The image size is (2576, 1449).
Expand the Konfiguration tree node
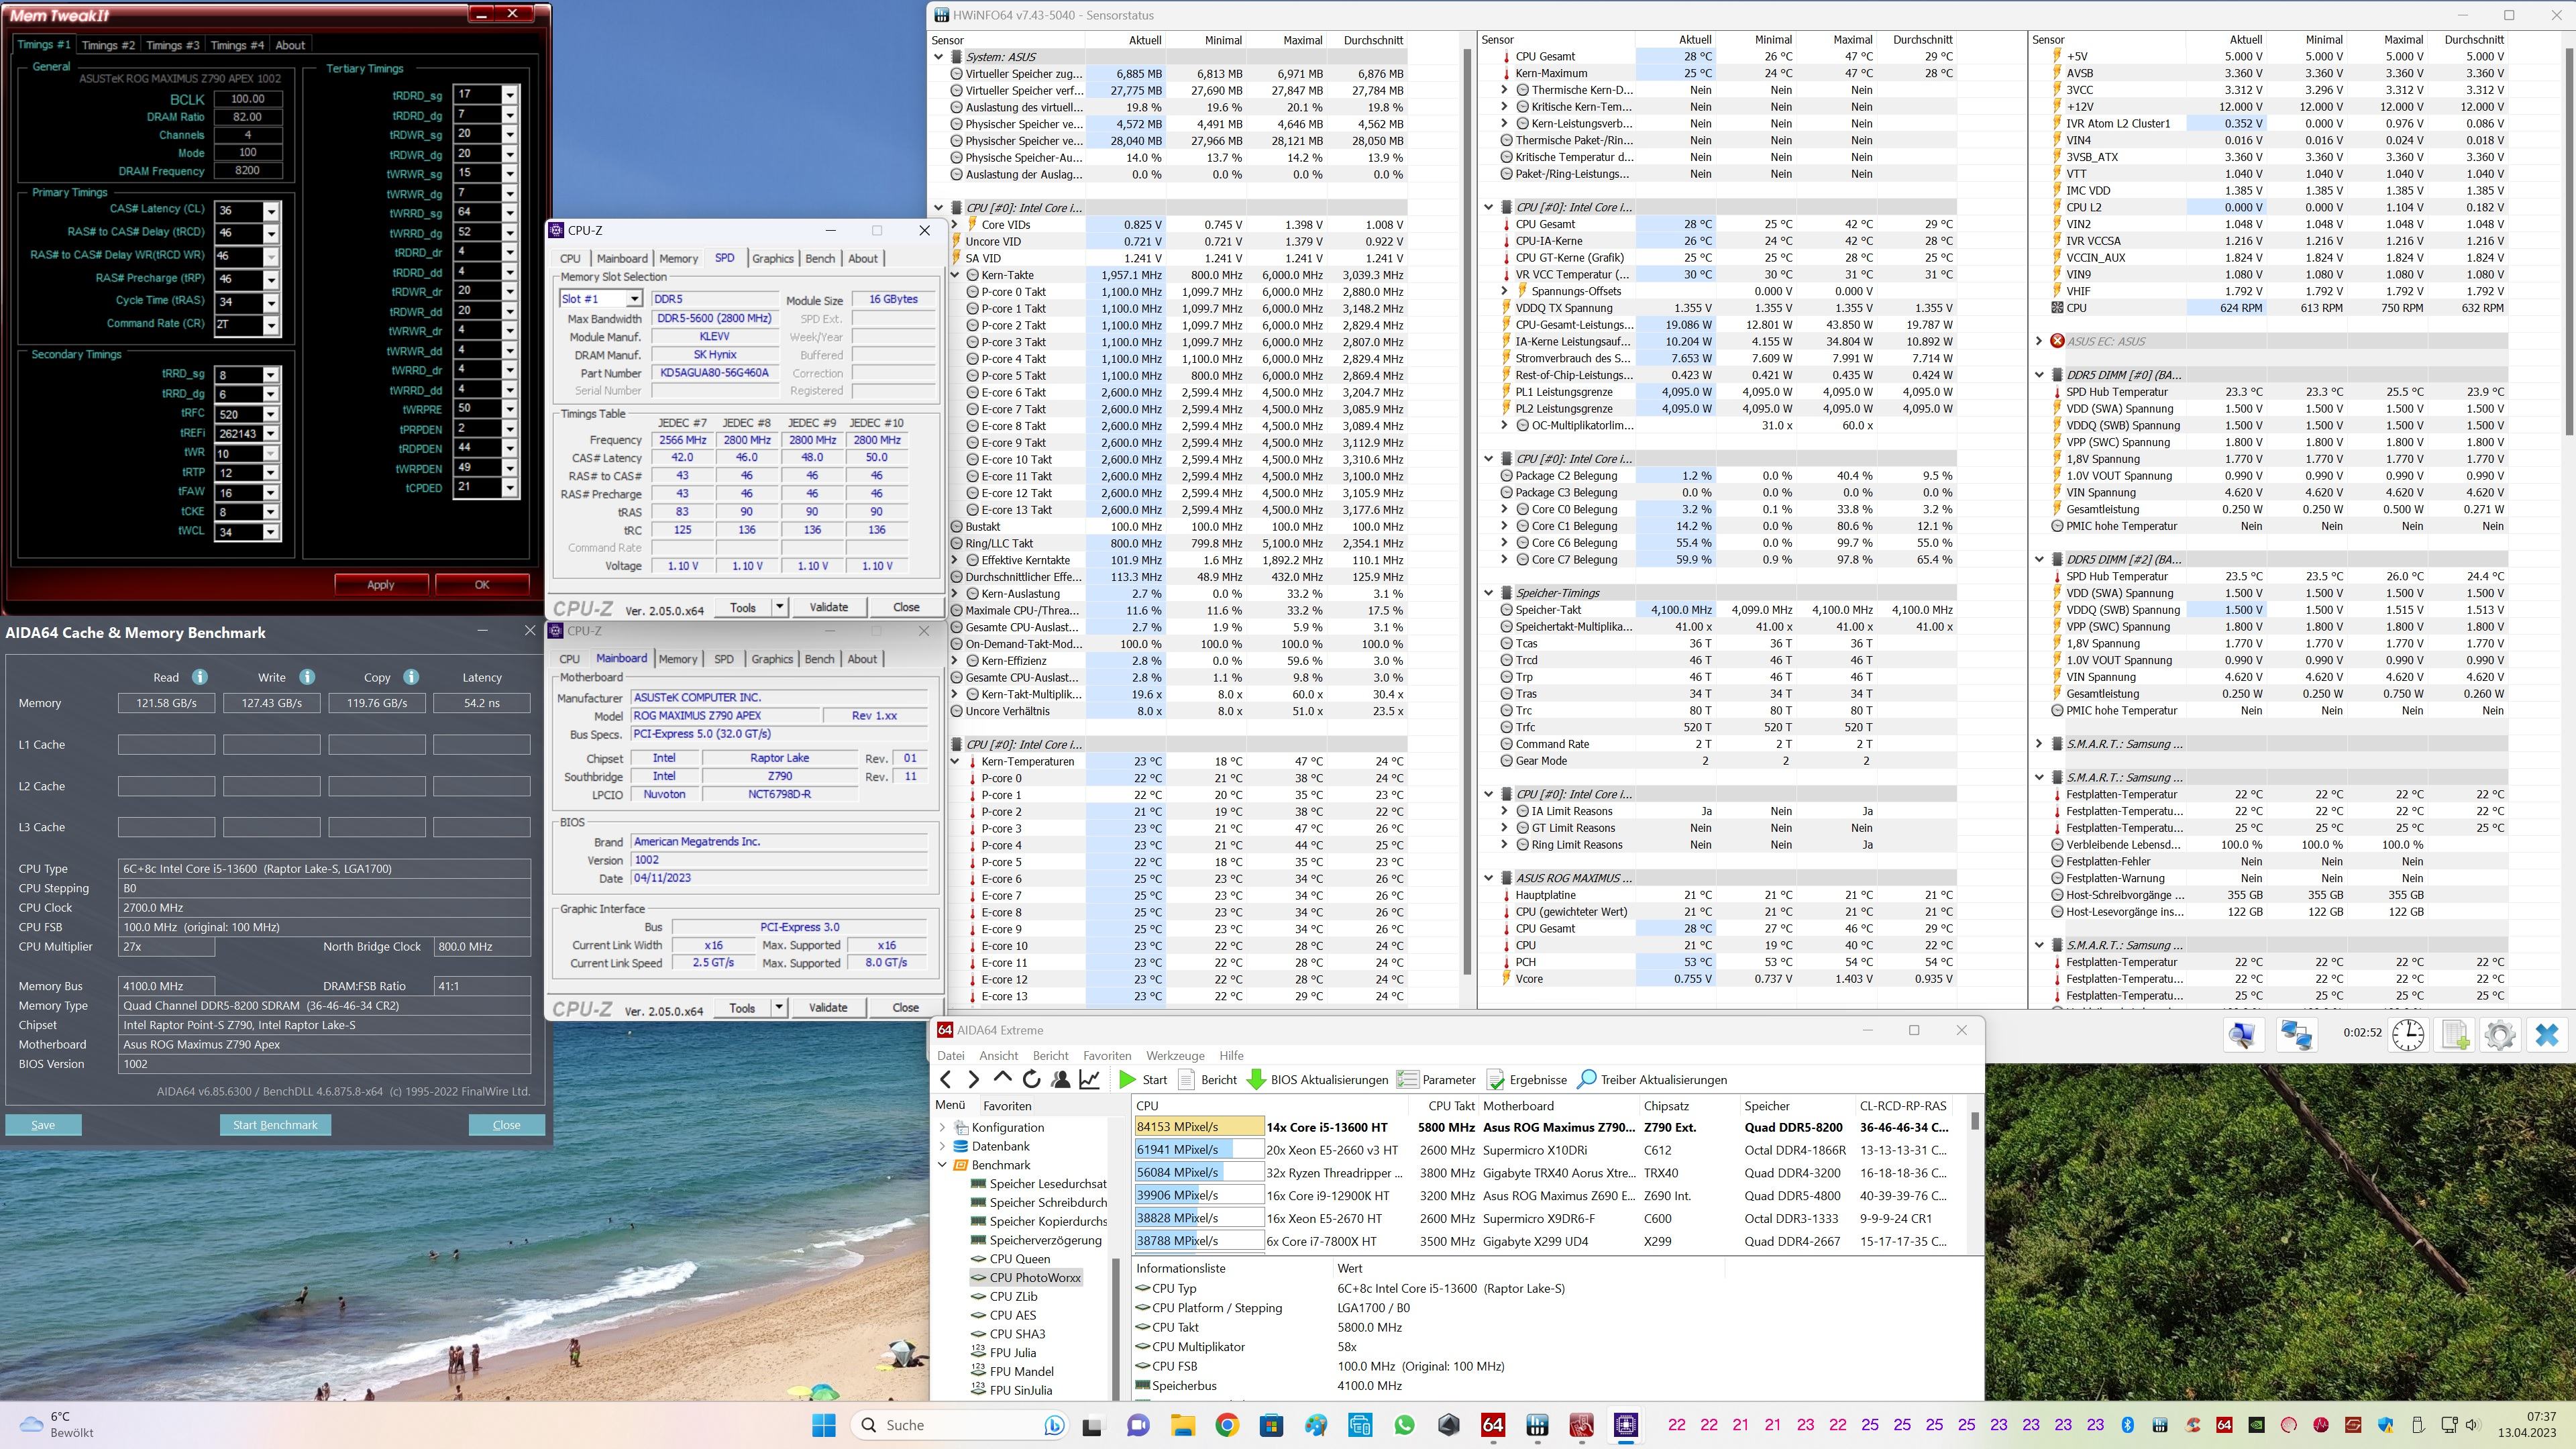[942, 1127]
